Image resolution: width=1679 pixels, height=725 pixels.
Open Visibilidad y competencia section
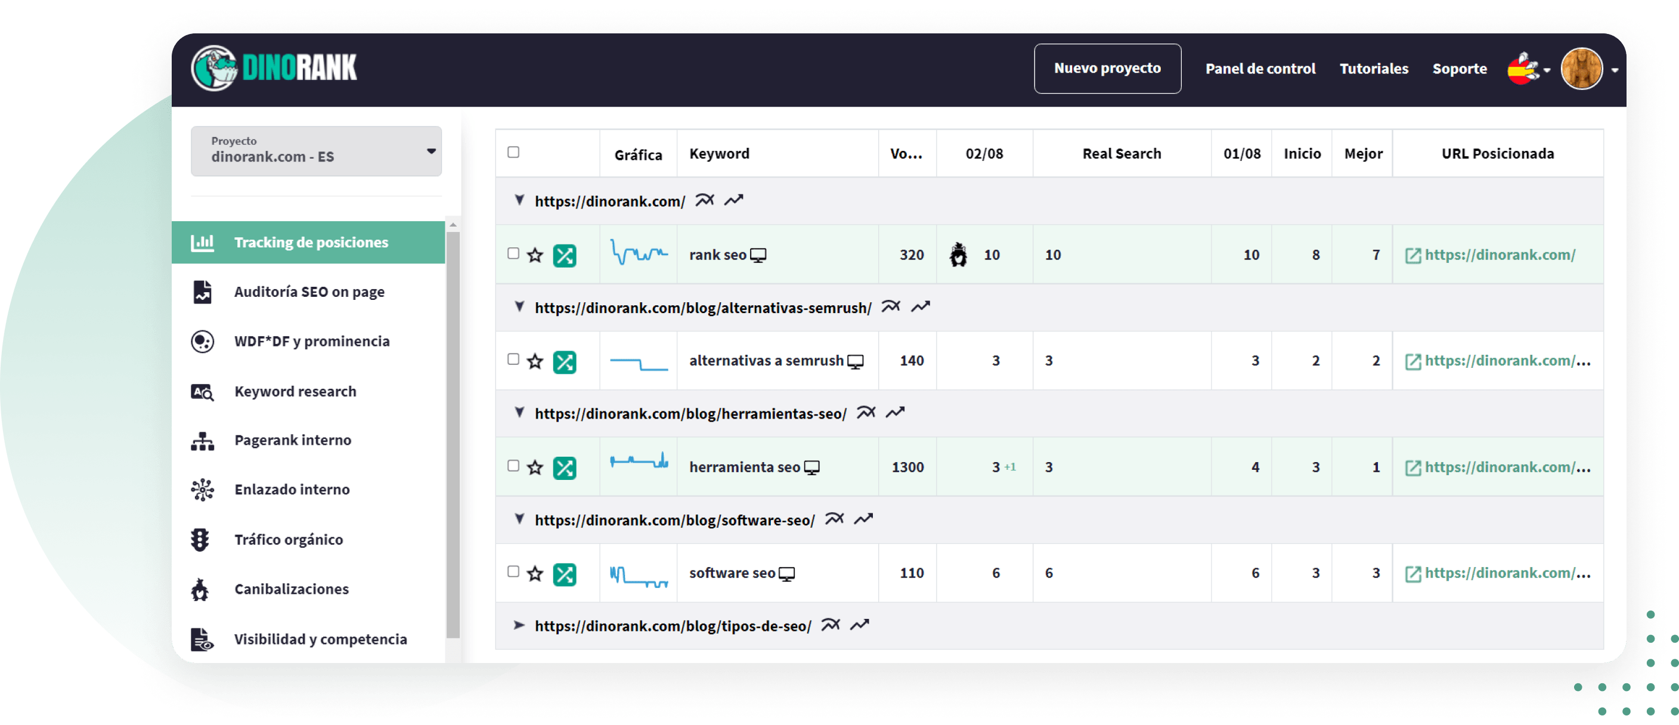[x=308, y=640]
